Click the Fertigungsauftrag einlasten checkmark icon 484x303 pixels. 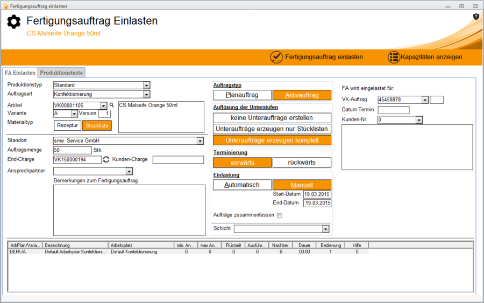tap(276, 57)
